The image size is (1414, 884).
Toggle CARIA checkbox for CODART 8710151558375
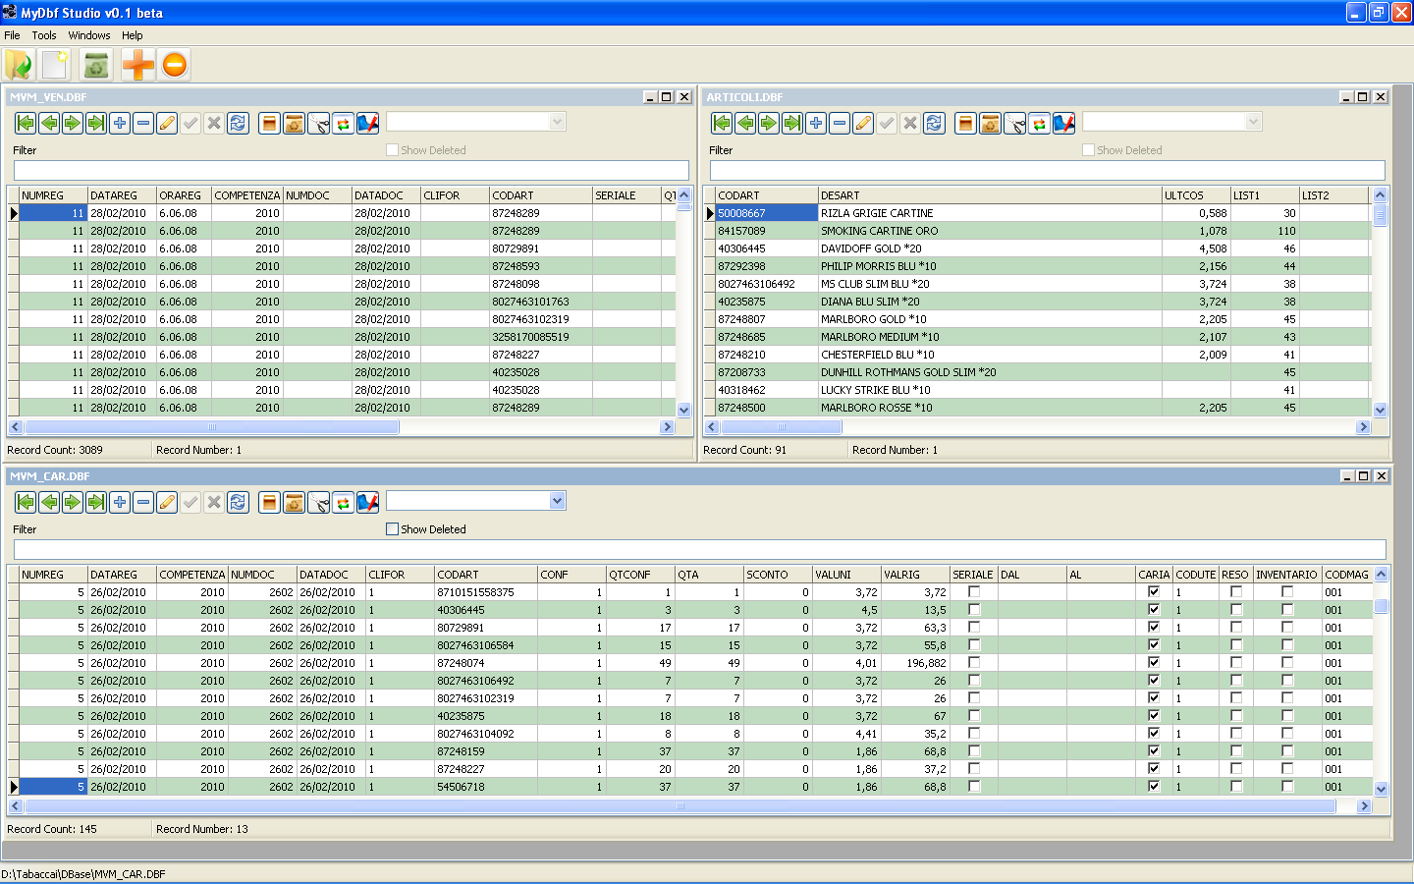1154,592
